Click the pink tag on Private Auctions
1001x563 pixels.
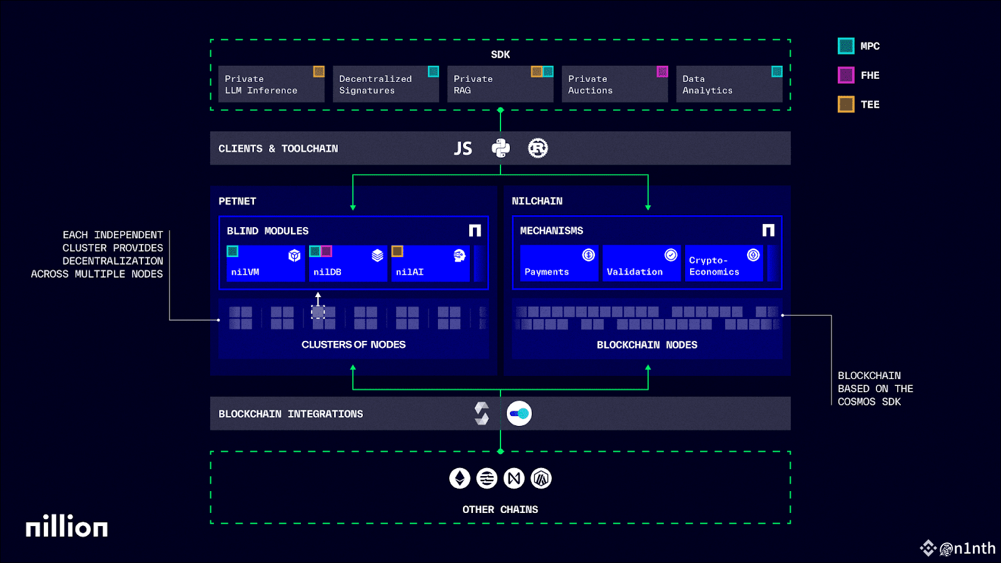point(663,71)
